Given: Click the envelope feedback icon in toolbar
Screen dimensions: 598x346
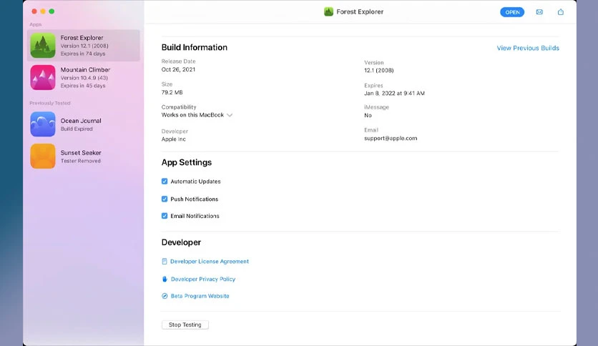Looking at the screenshot, I should [x=539, y=12].
